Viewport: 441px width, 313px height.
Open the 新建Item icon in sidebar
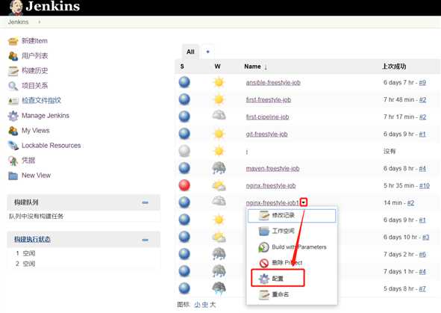[x=13, y=41]
